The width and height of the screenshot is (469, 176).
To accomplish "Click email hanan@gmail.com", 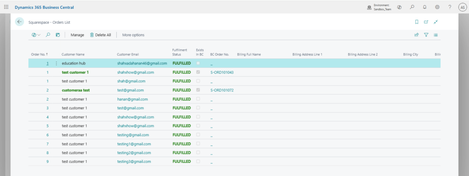I will click(132, 99).
